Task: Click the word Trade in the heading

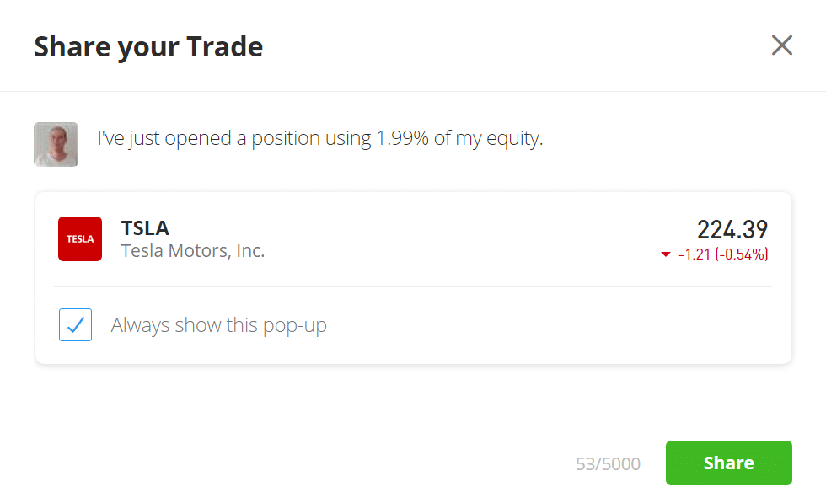Action: [x=225, y=46]
